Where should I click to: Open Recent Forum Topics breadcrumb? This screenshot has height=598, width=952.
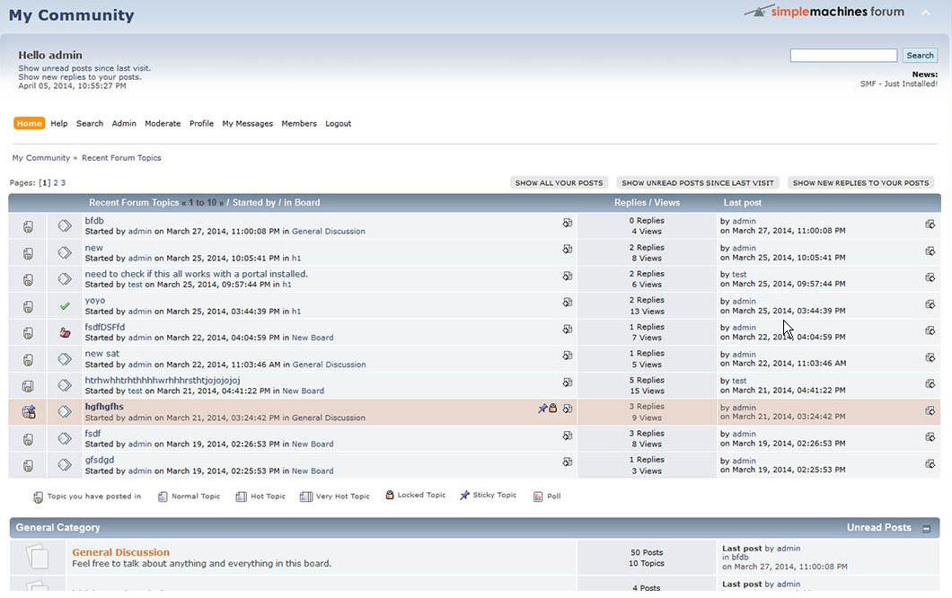coord(121,158)
